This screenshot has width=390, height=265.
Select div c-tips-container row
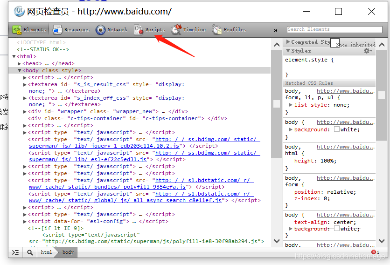tap(128, 118)
